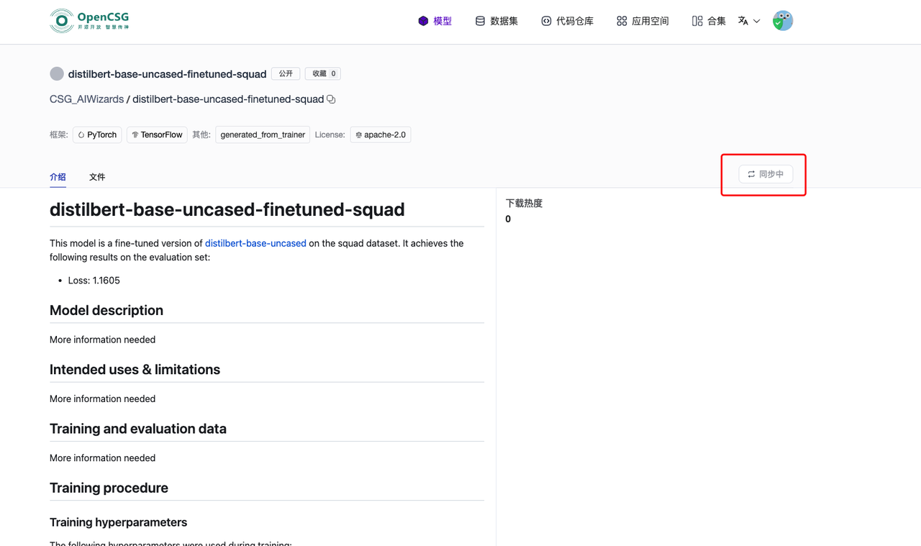Screen dimensions: 921x546
Task: Click the model name in the breadcrumb path
Action: (x=228, y=99)
